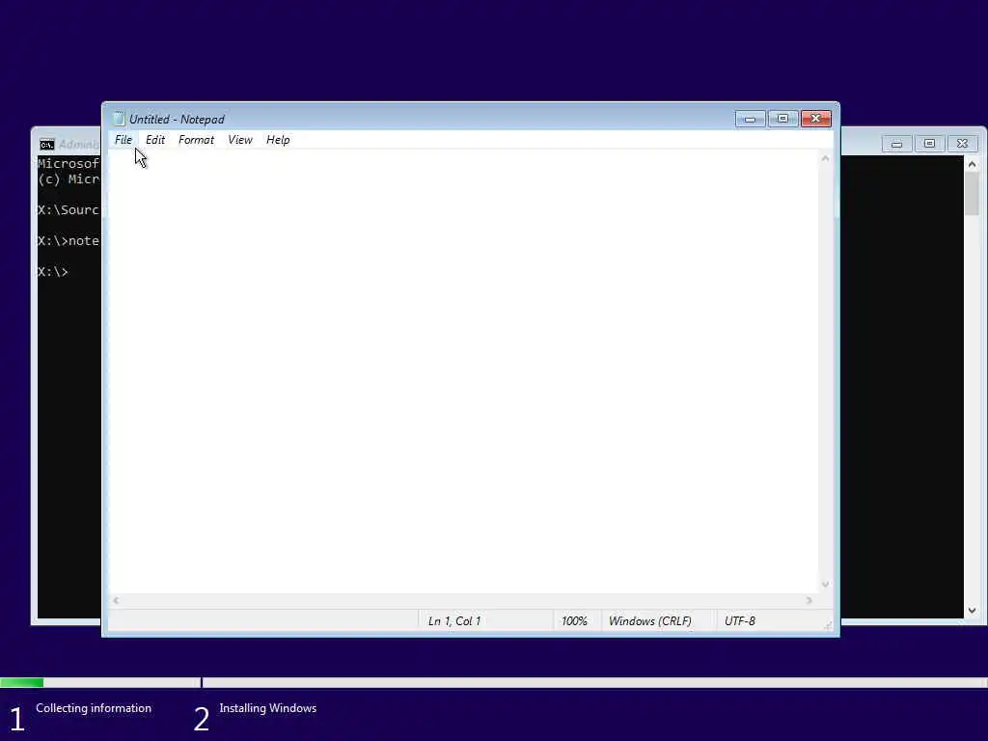Image resolution: width=988 pixels, height=741 pixels.
Task: Minimize the Notepad window
Action: click(750, 119)
